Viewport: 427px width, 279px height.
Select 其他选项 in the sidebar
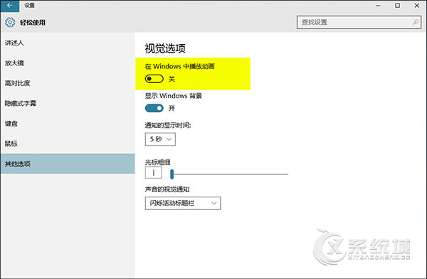68,163
